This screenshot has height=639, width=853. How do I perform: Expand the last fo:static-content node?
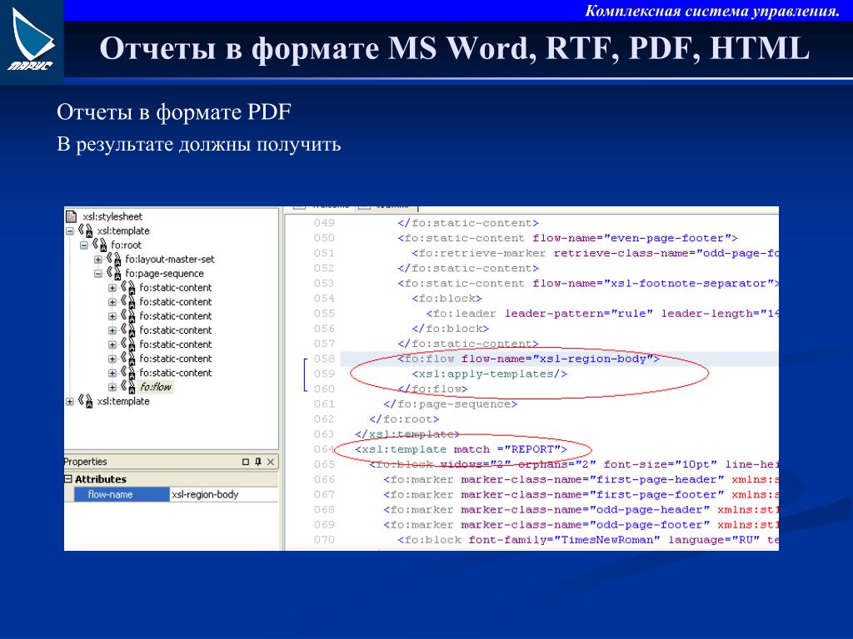click(112, 373)
